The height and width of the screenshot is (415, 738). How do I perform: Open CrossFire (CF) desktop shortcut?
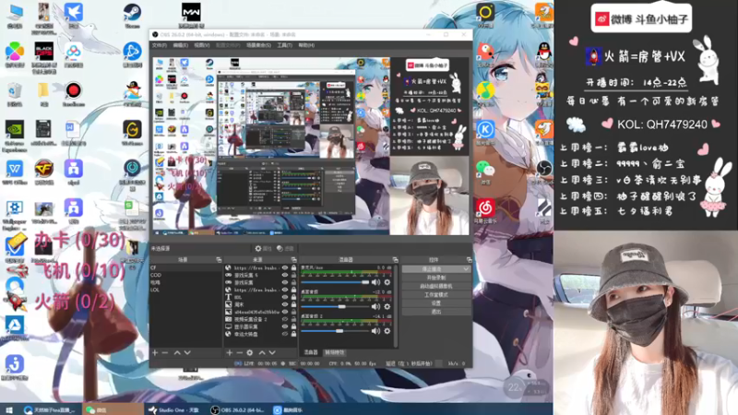click(x=43, y=172)
